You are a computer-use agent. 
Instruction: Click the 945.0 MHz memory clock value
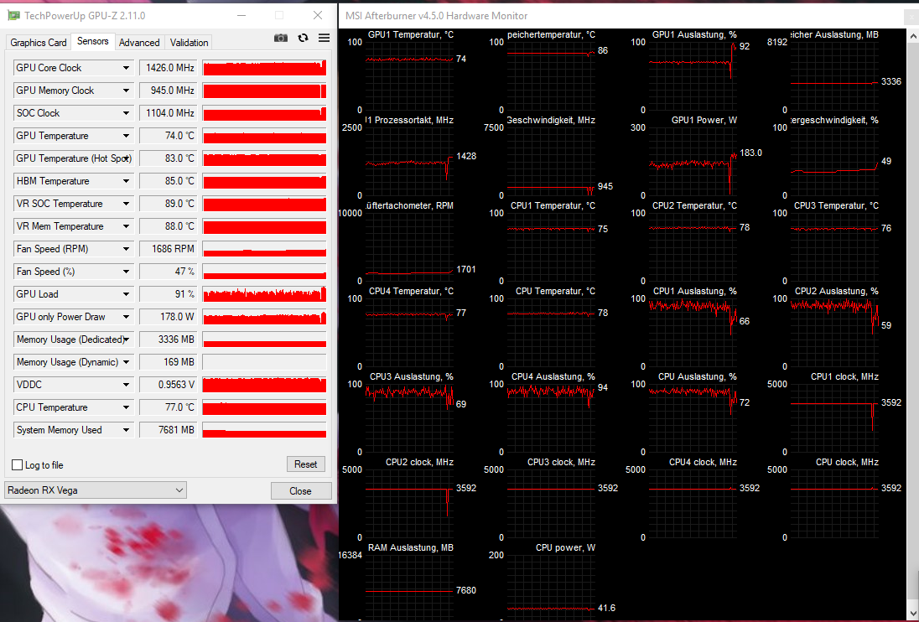point(170,91)
